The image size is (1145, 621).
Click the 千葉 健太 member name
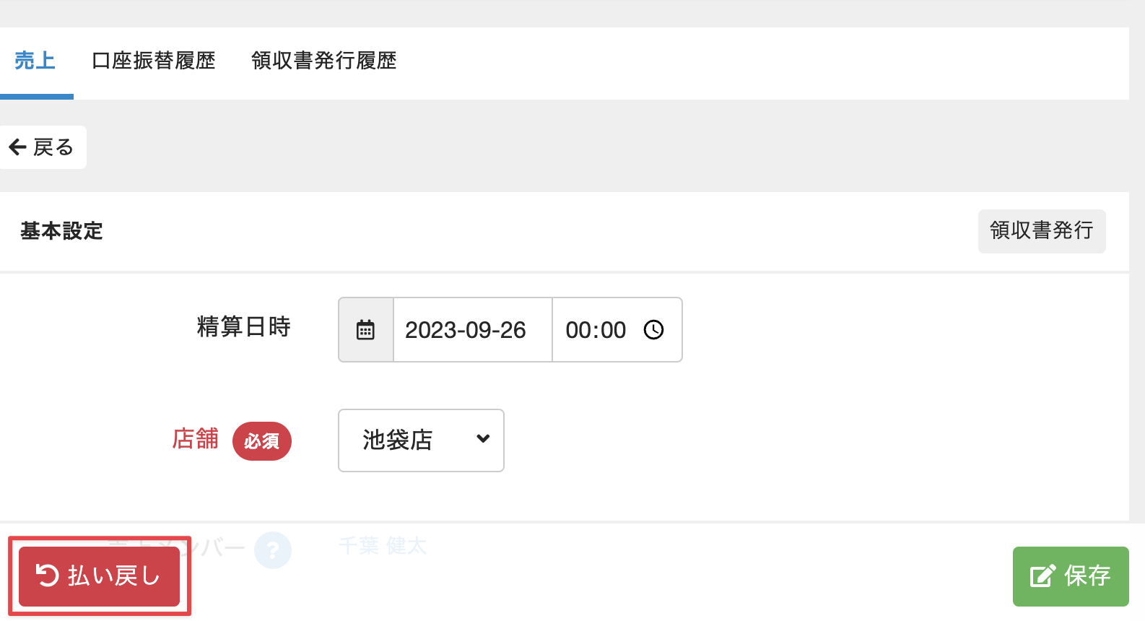click(x=383, y=546)
